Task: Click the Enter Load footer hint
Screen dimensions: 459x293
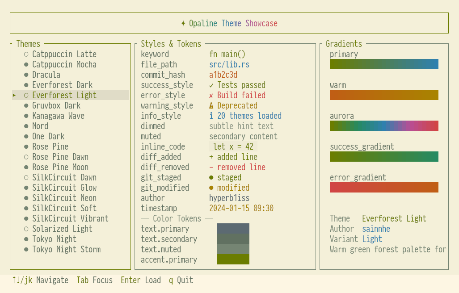Action: [x=141, y=280]
